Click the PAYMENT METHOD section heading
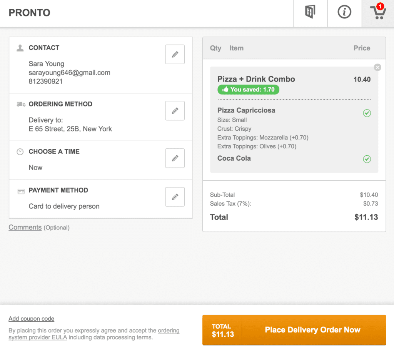This screenshot has height=354, width=394. [58, 190]
